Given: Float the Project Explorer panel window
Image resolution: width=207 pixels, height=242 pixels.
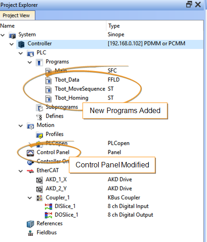Looking at the screenshot, I should [x=189, y=5].
